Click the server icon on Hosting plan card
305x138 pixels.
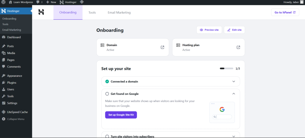pos(178,45)
